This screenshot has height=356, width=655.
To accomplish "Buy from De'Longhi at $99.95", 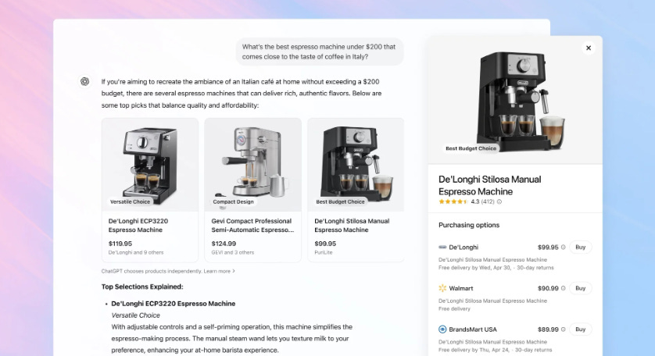I will pos(580,247).
